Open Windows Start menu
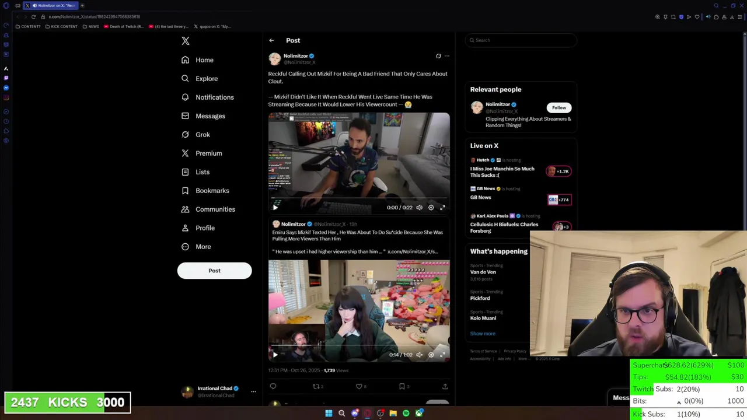 (329, 413)
